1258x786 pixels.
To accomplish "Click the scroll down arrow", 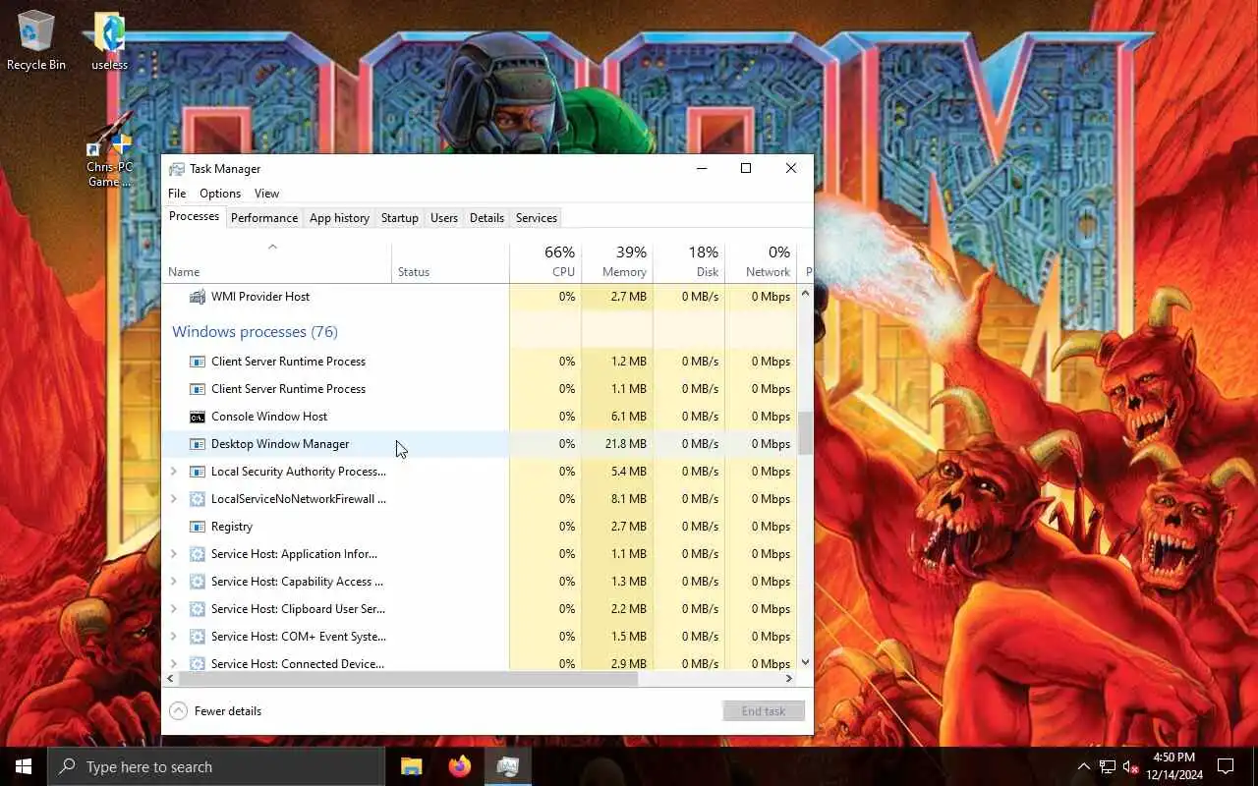I will click(x=806, y=663).
